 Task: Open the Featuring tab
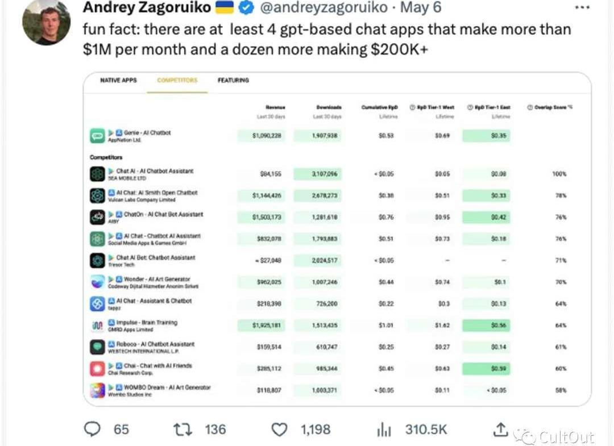coord(233,81)
